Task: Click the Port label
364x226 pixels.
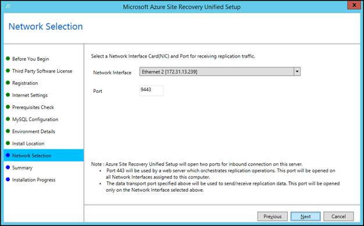Action: 98,91
